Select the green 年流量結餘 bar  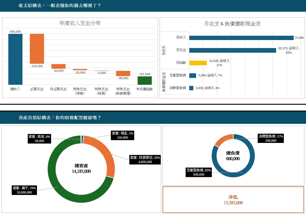pos(144,80)
